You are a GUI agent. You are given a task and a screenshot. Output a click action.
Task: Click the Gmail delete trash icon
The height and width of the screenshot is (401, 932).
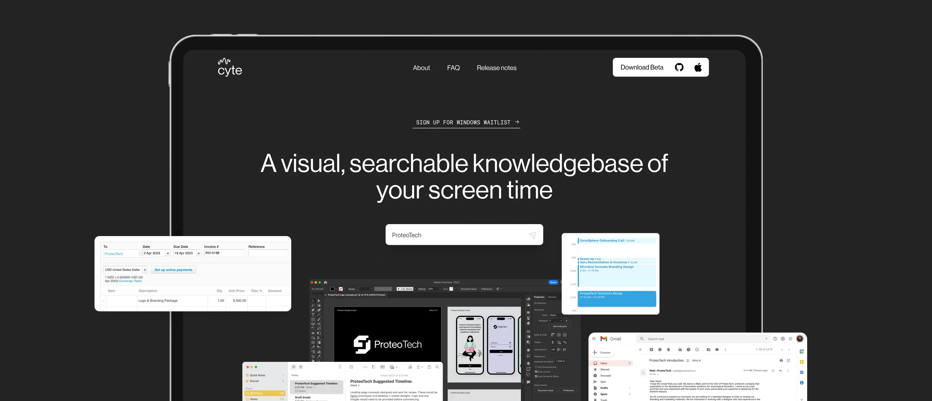coord(668,350)
